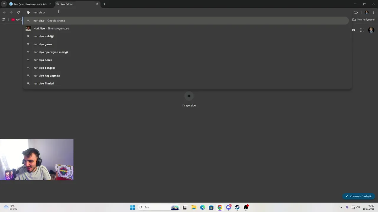Open OBS Studio from the taskbar
The image size is (378, 212).
(246, 207)
